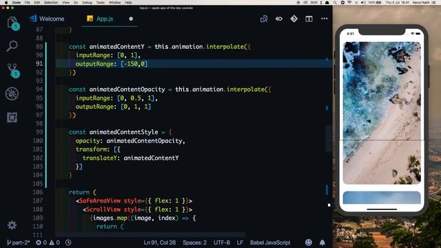Click the part-2* branch indicator
441x248 pixels.
coord(19,242)
